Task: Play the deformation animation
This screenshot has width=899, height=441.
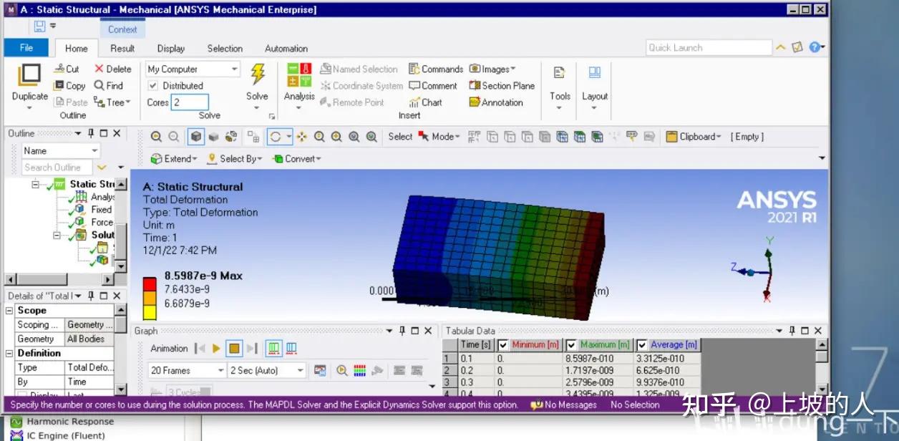Action: pos(215,349)
